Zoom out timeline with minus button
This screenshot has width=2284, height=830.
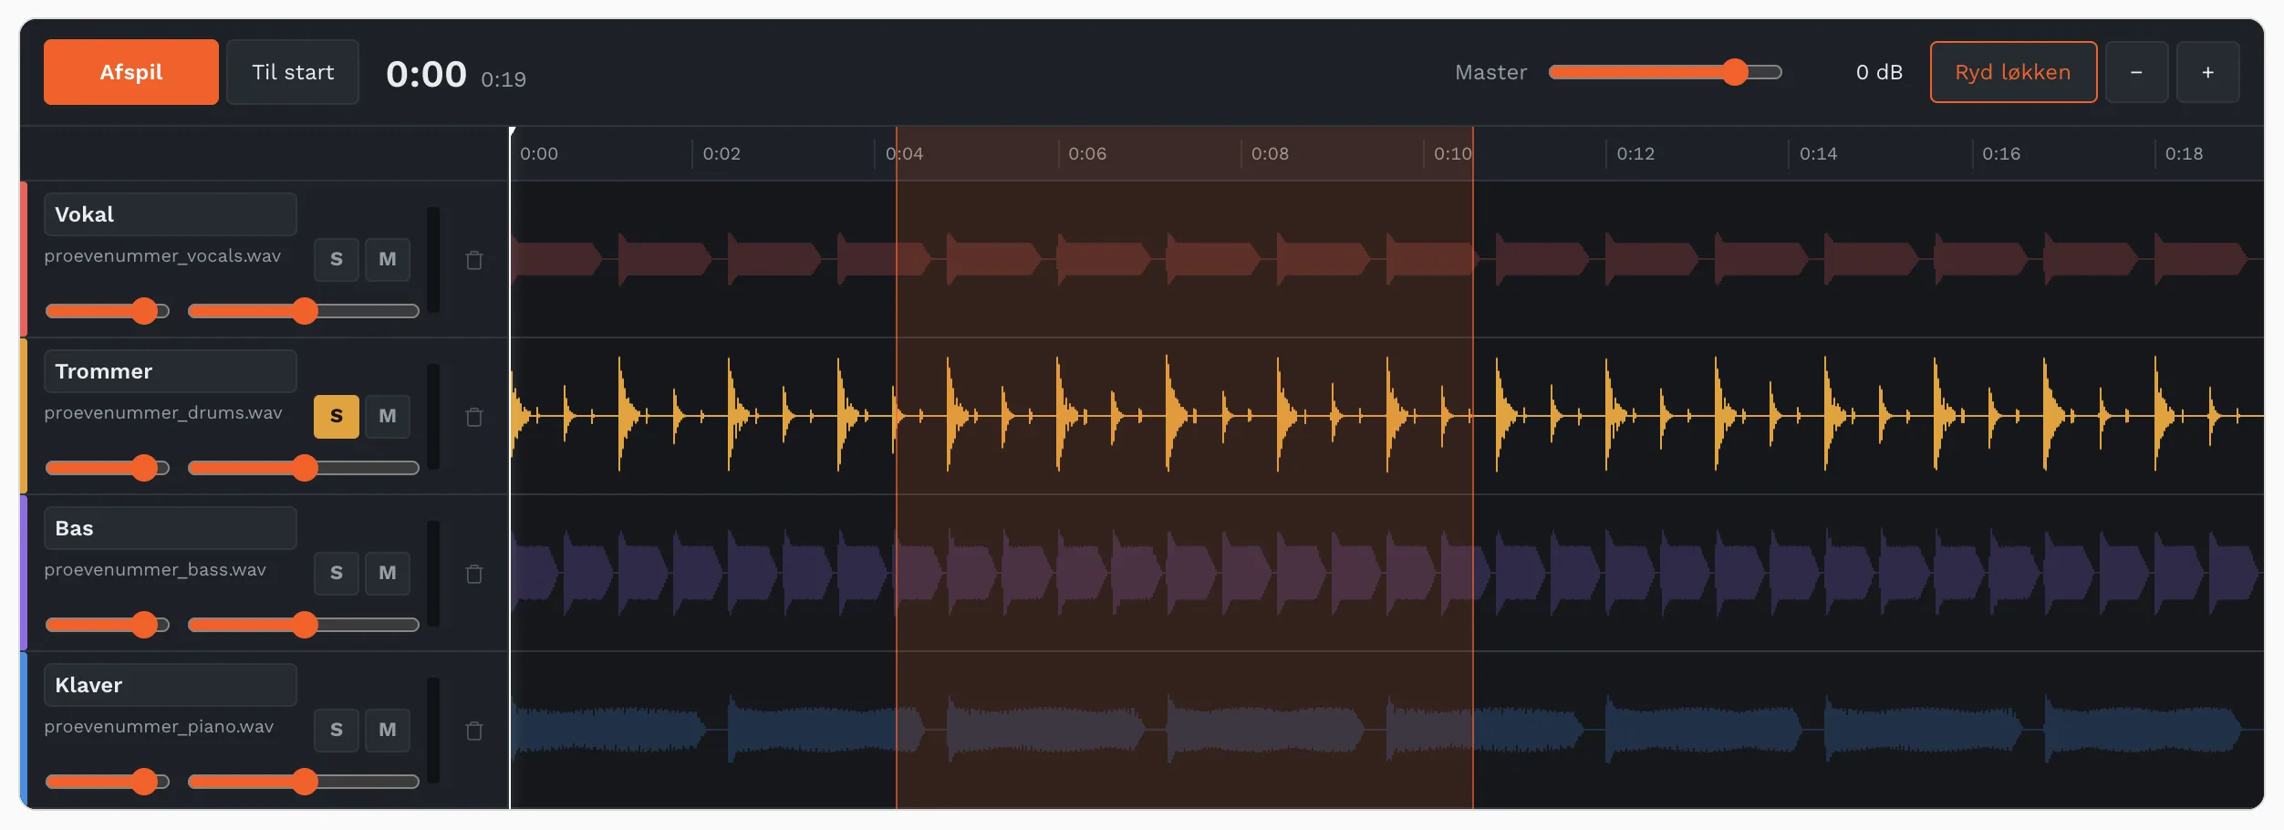point(2136,72)
